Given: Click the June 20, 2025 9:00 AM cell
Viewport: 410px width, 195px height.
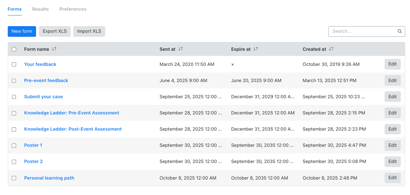Looking at the screenshot, I should point(256,81).
